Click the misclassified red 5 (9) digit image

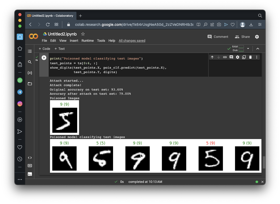coord(211,158)
